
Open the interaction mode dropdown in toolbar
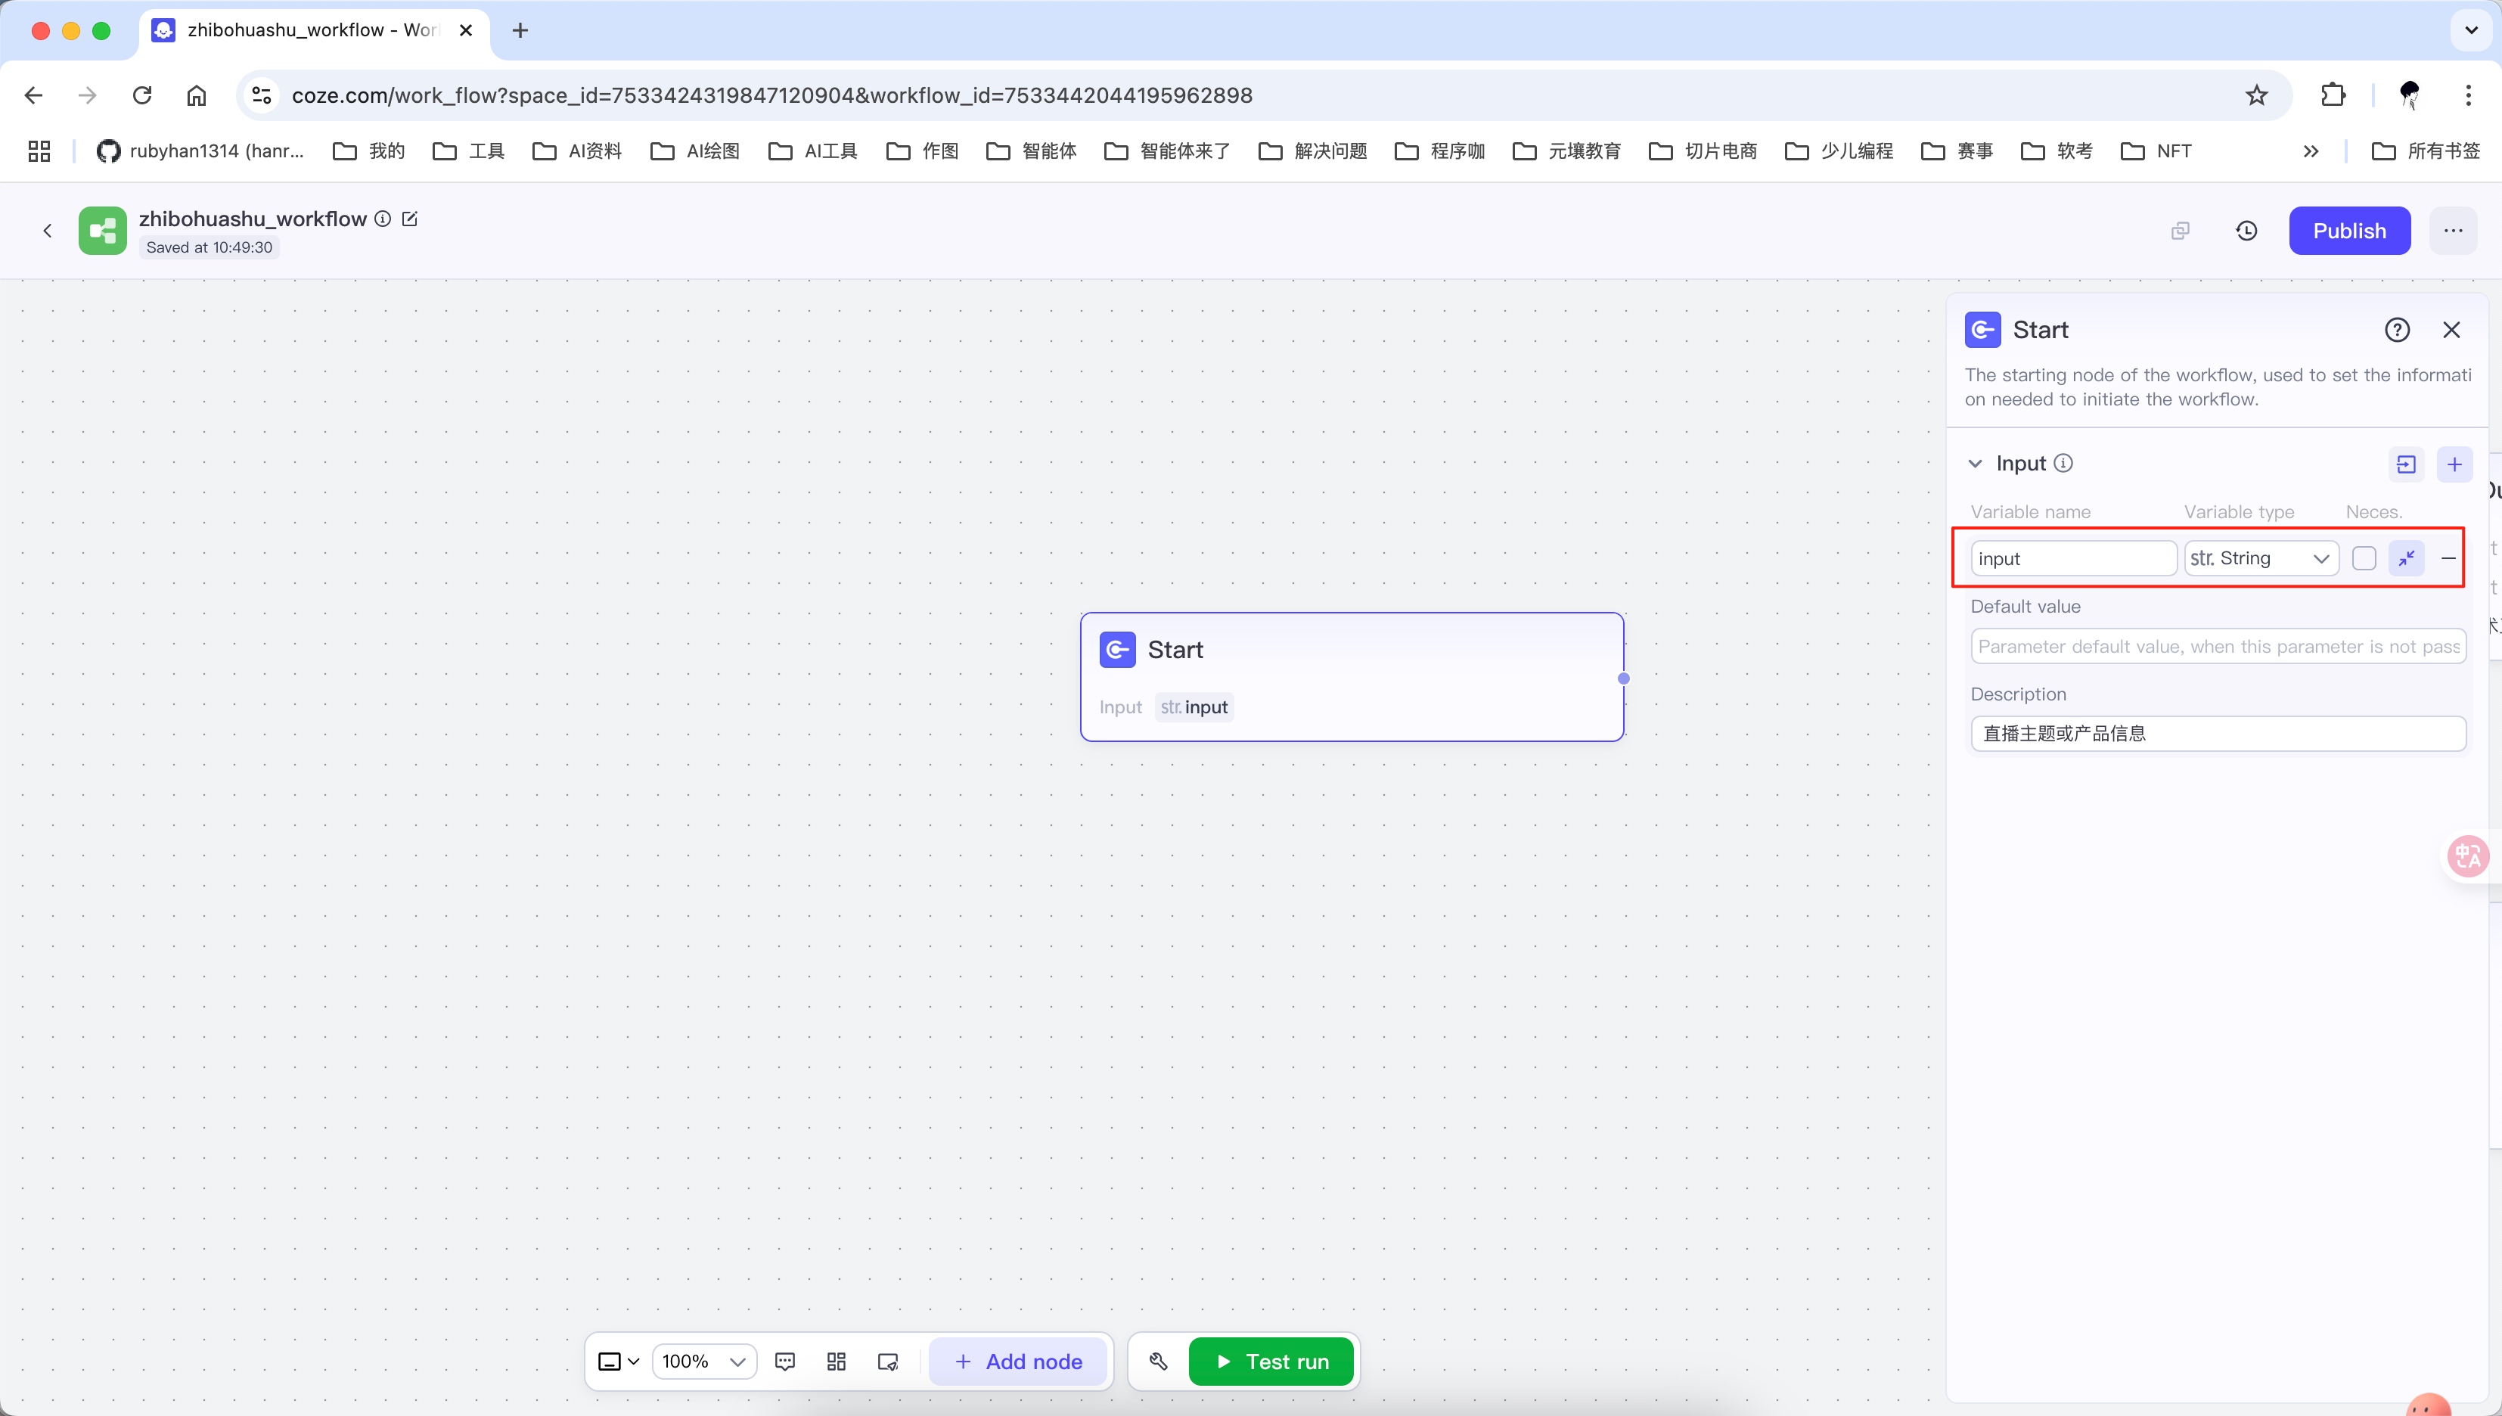(x=619, y=1362)
